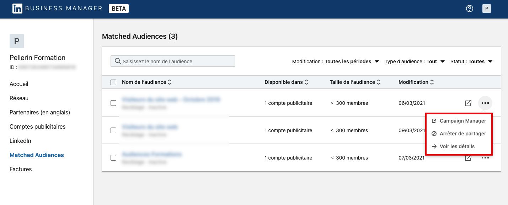This screenshot has height=205, width=508.
Task: Open the profile avatar in top bar
Action: click(486, 9)
